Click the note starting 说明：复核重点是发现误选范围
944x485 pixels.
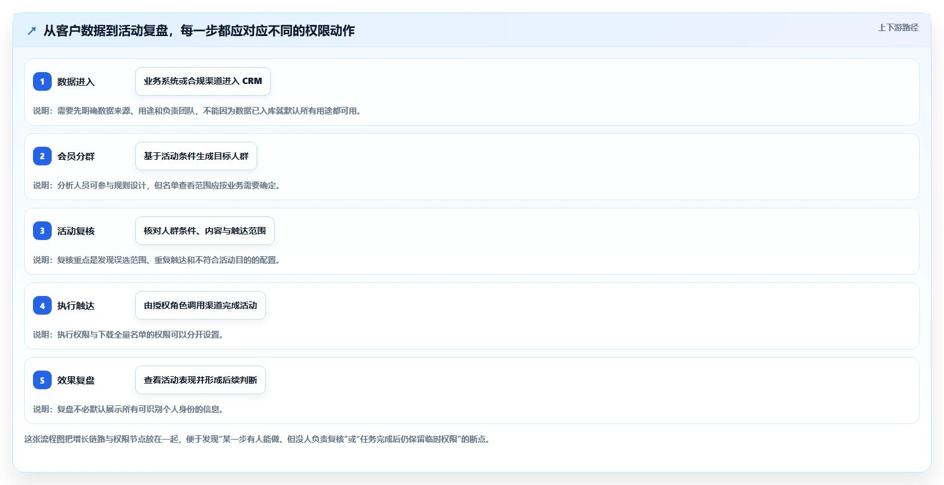click(156, 261)
